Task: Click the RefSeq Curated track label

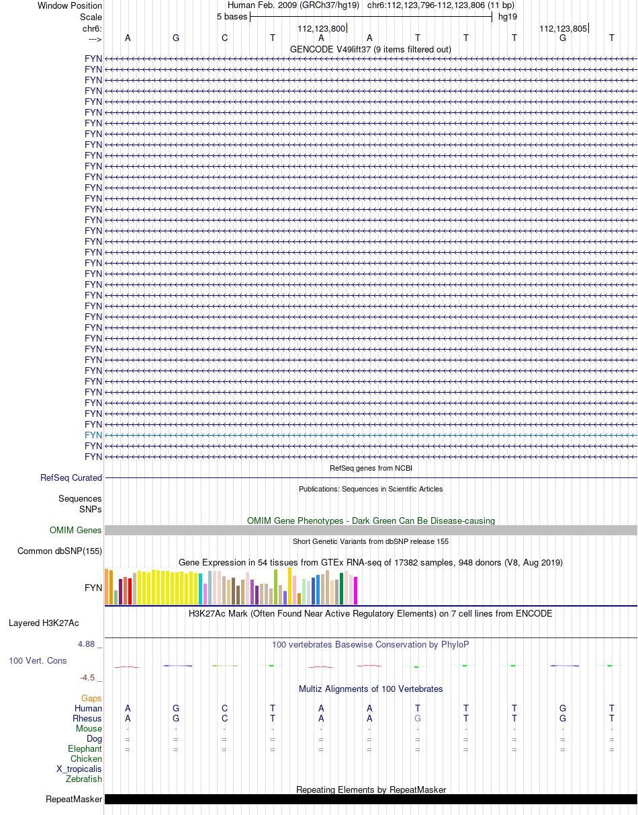Action: coord(71,477)
